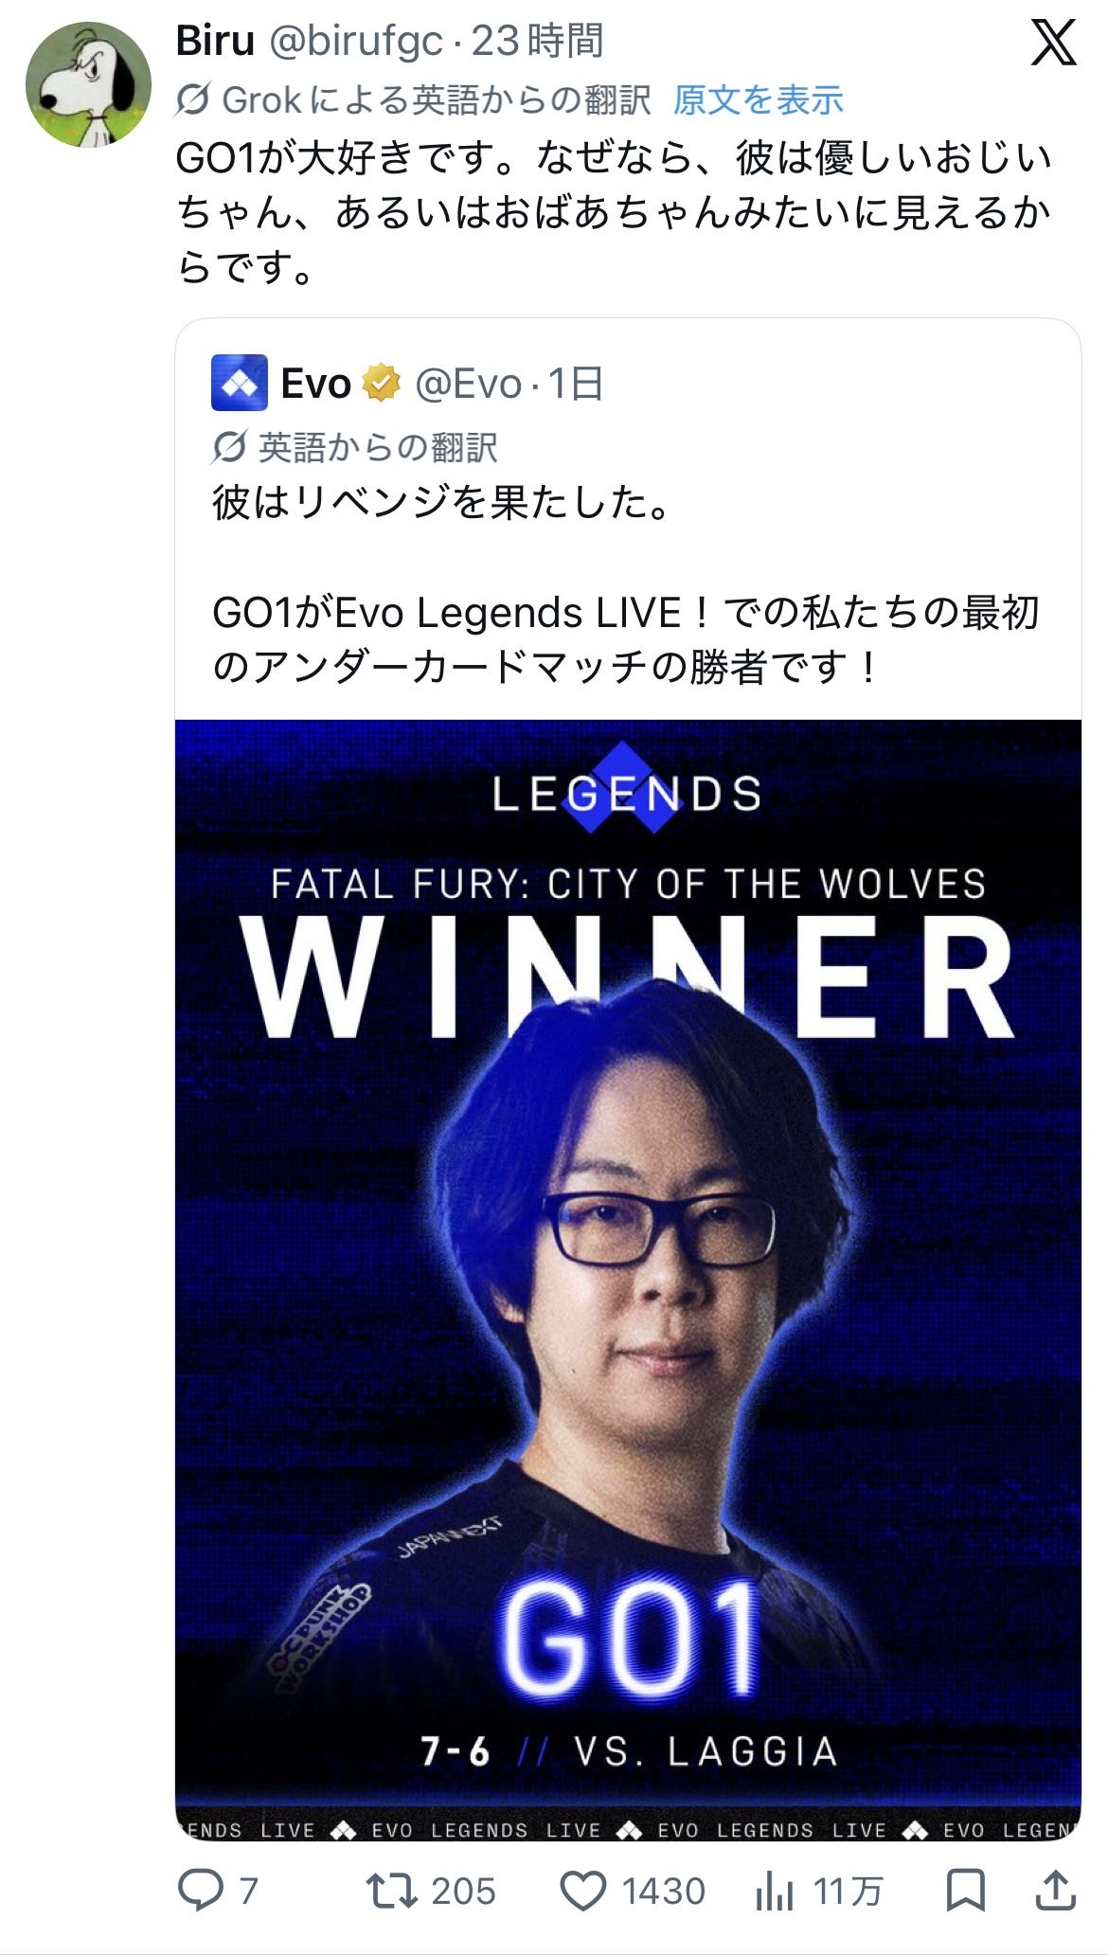Tap Biru's Snoopy profile avatar

coord(87,83)
